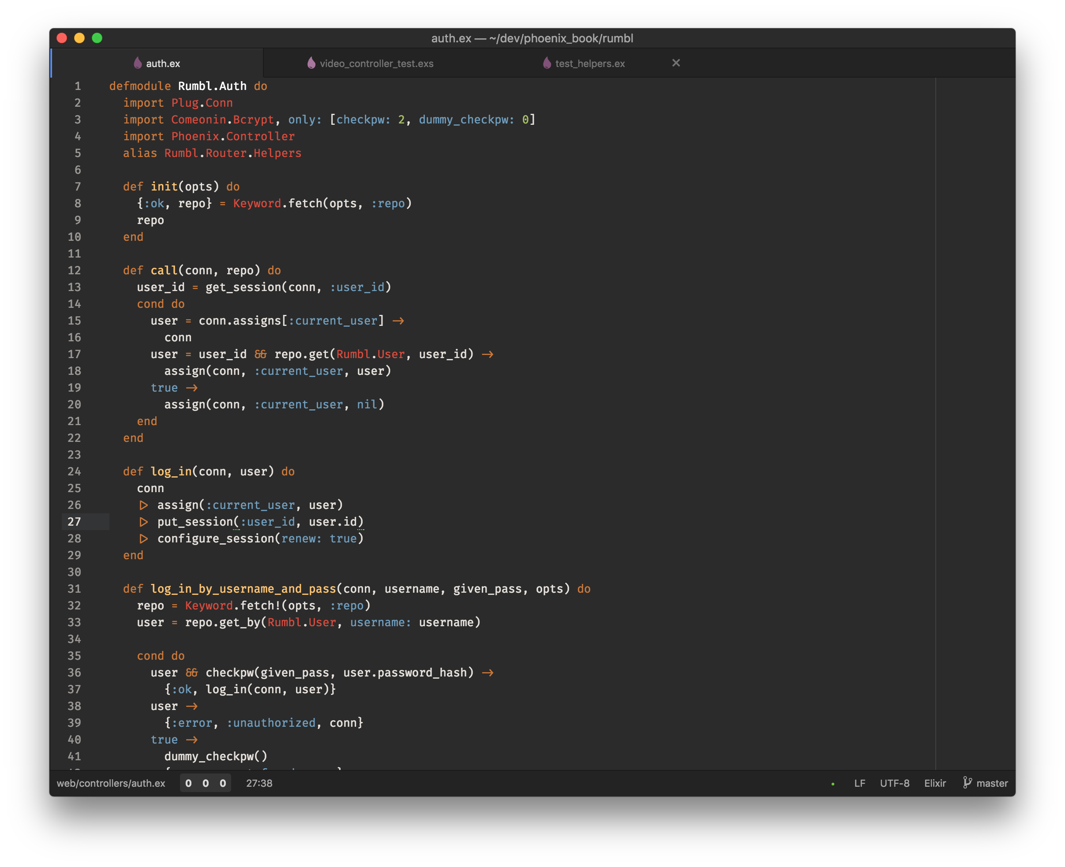
Task: Switch to the video_controller_test.exs tab
Action: [x=376, y=64]
